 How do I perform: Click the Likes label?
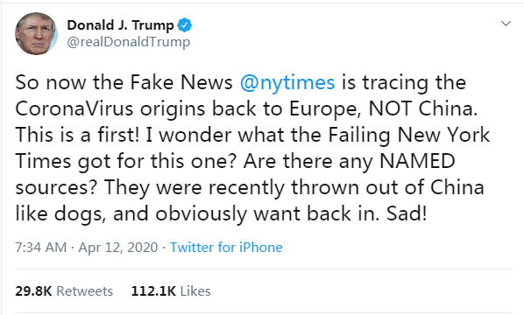click(x=195, y=291)
